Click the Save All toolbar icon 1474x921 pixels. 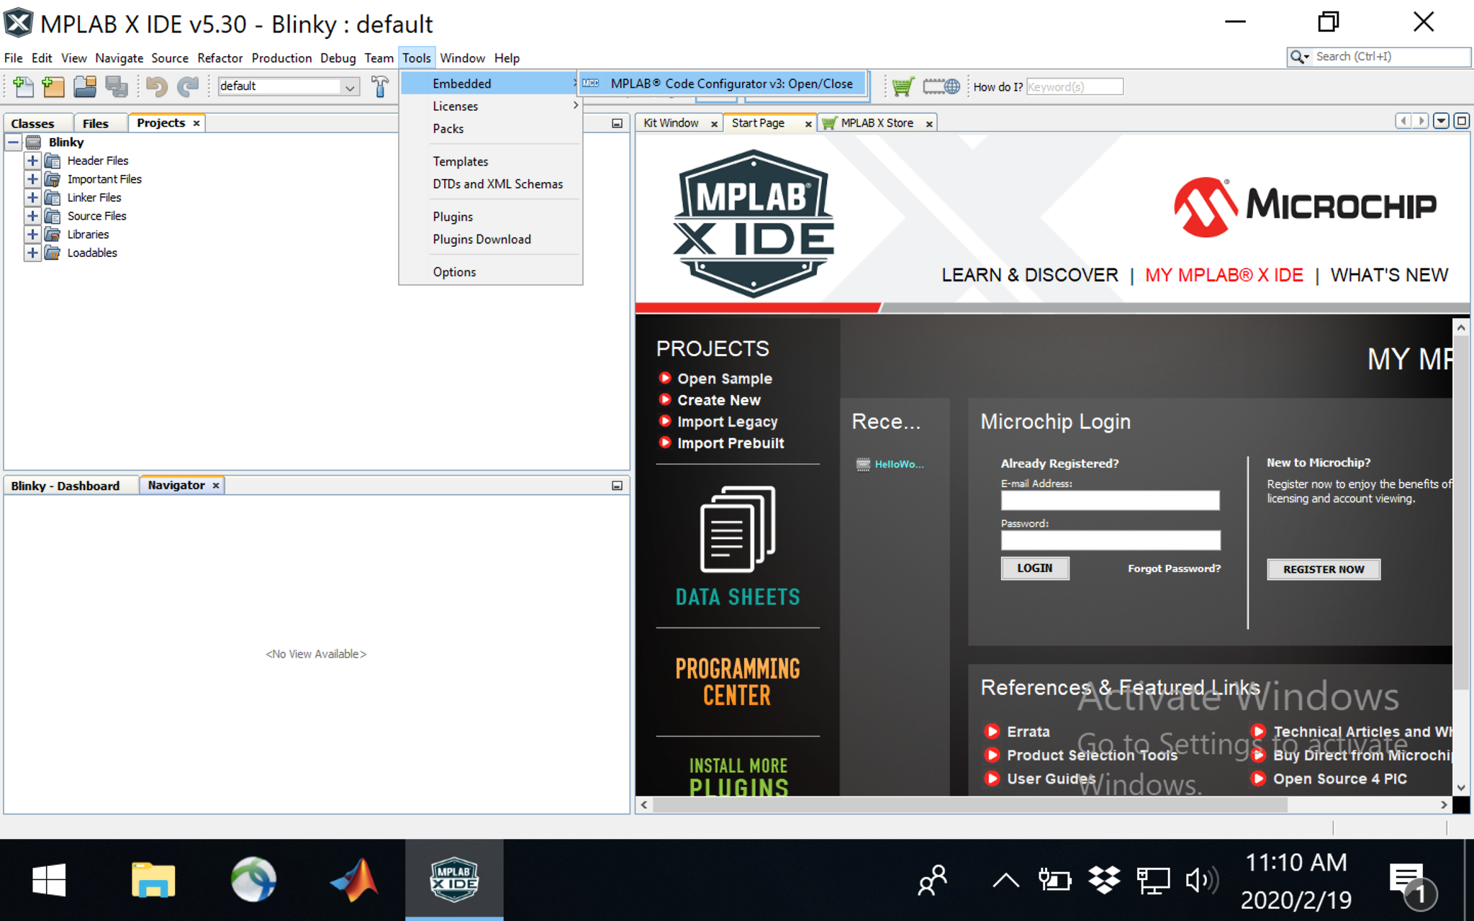[x=117, y=86]
